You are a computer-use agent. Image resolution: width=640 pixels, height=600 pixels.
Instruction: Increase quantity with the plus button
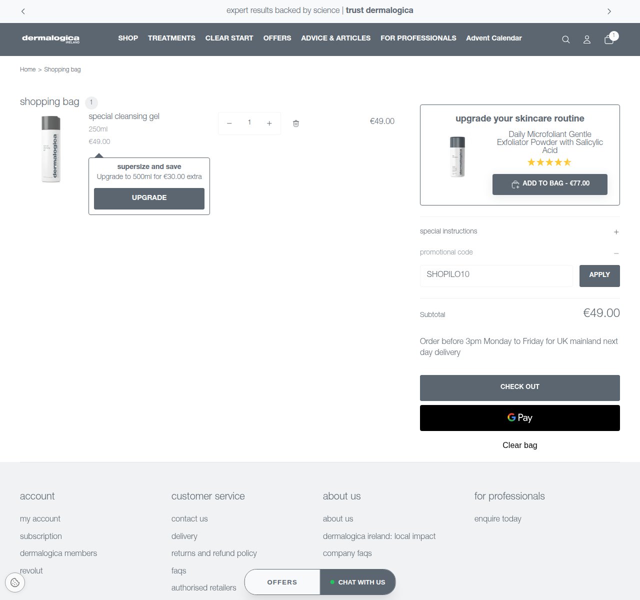coord(269,123)
